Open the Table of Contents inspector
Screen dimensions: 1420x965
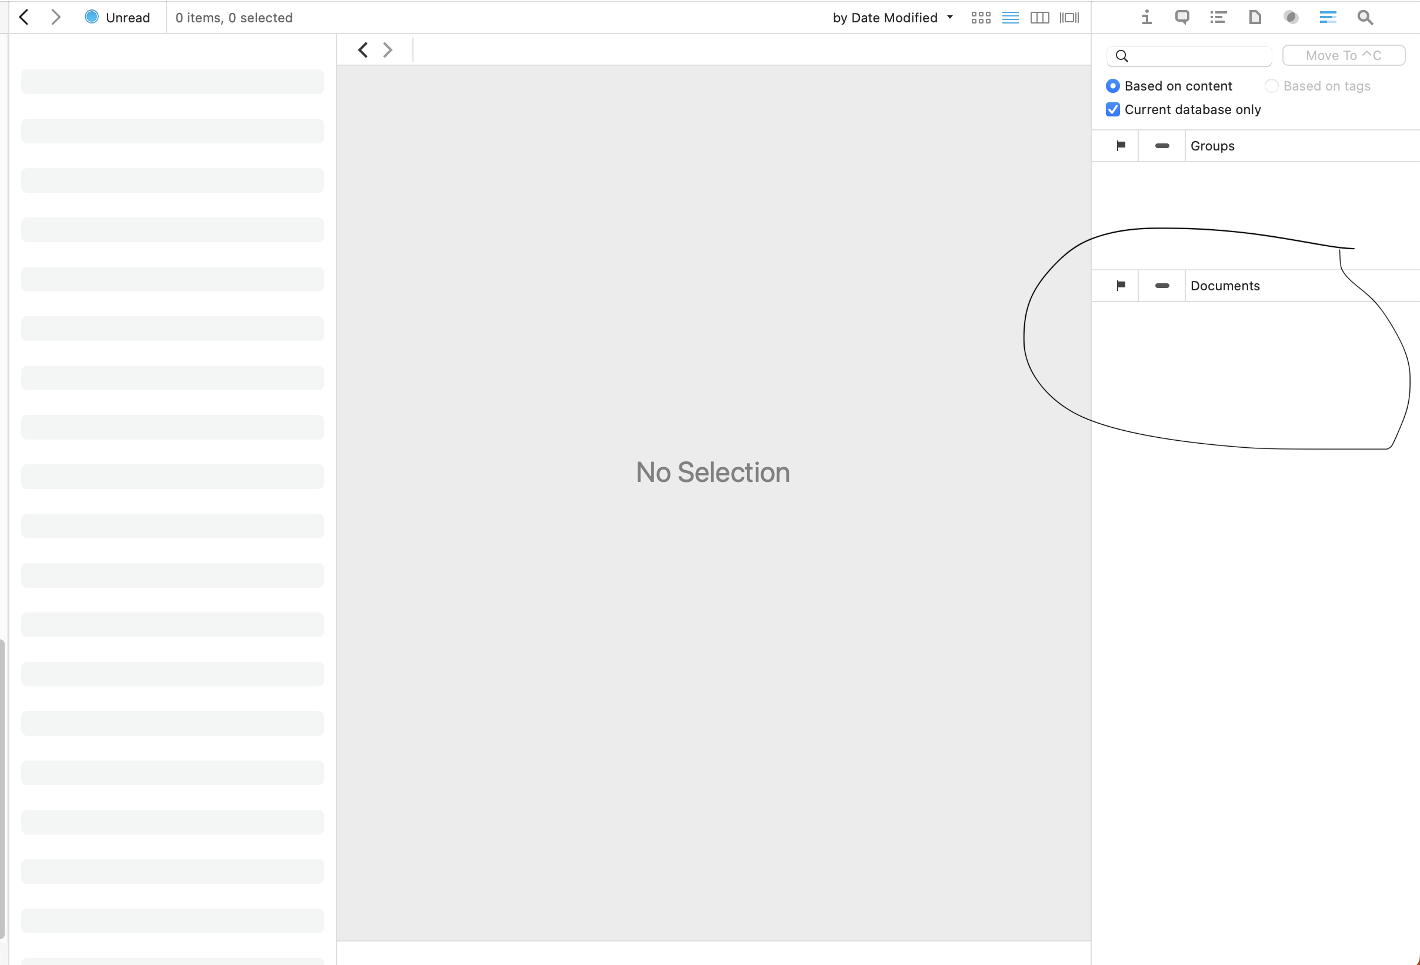coord(1218,17)
